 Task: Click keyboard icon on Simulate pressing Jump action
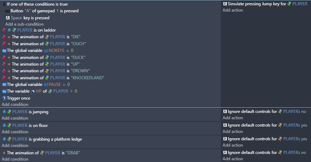coord(225,4)
